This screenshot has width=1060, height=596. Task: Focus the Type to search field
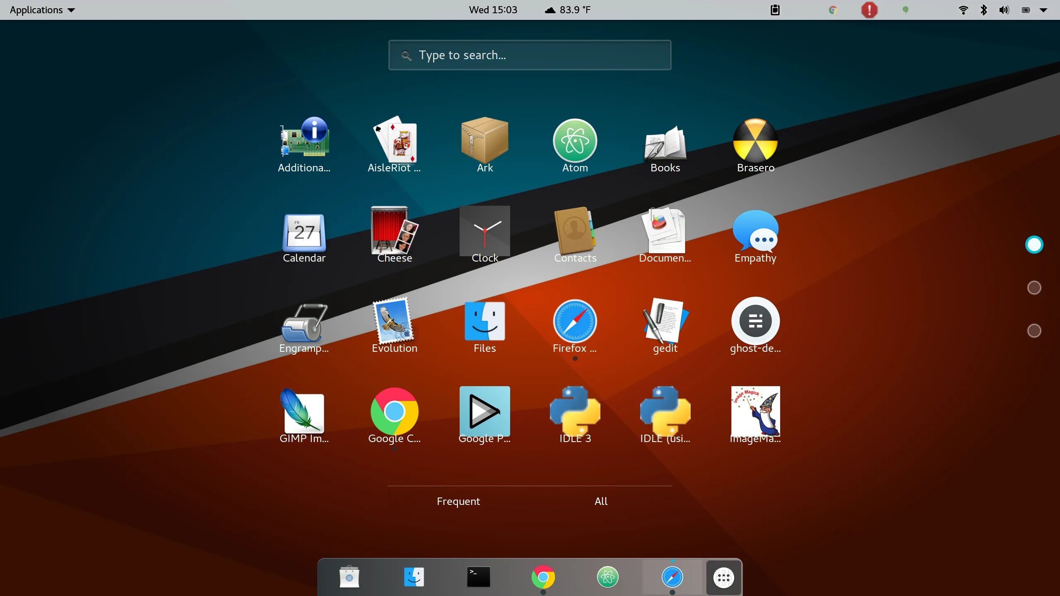tap(530, 55)
